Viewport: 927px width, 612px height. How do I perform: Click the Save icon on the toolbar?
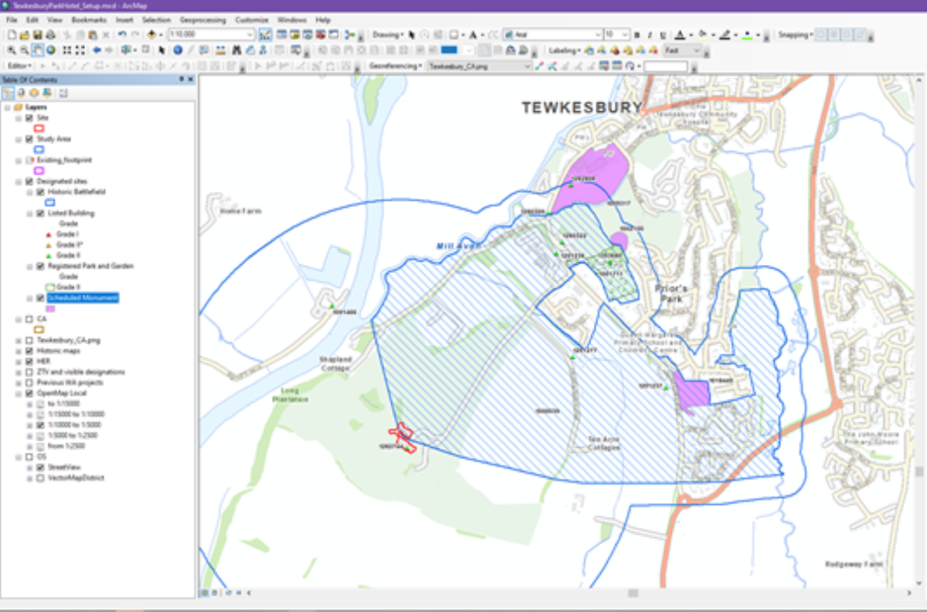click(38, 34)
